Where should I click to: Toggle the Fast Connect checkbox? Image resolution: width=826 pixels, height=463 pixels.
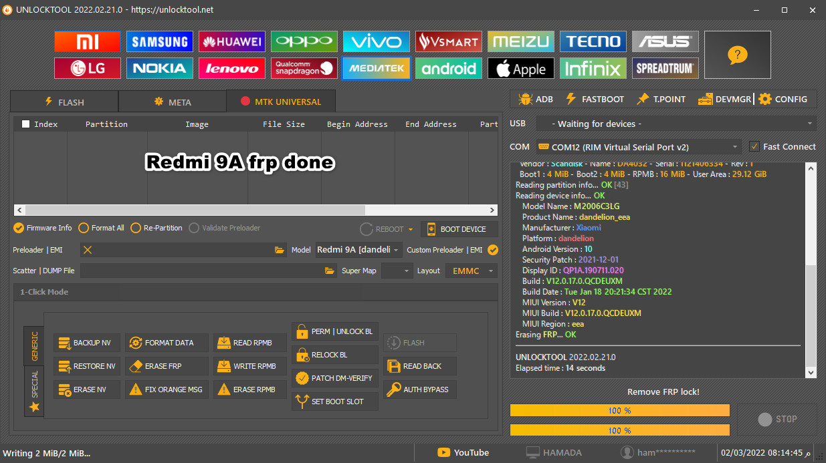754,146
